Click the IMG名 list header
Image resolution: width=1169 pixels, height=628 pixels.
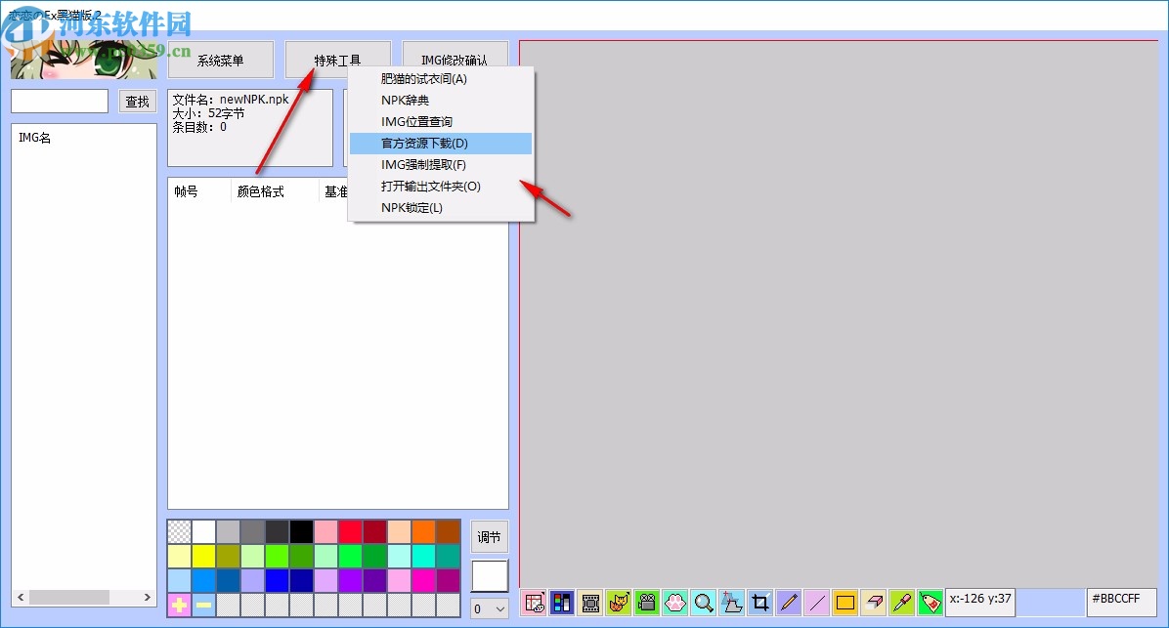(35, 138)
